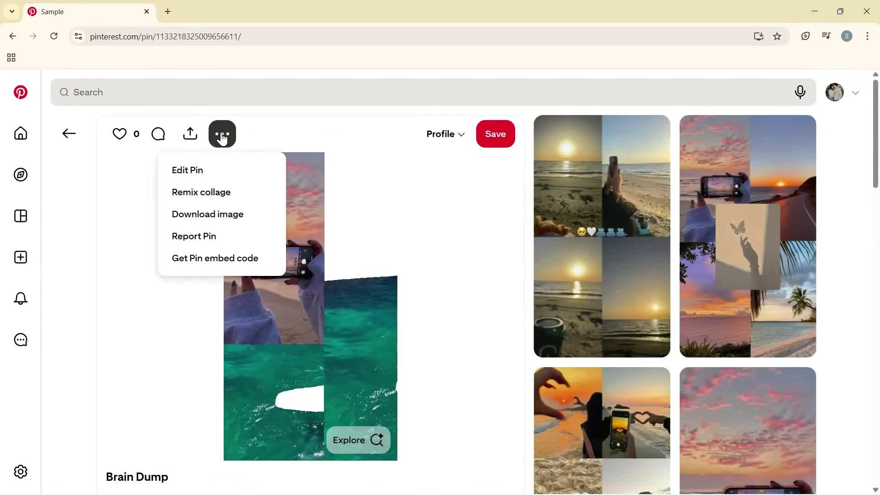Open the Profile dropdown next to Save
The image size is (880, 495).
pos(445,134)
